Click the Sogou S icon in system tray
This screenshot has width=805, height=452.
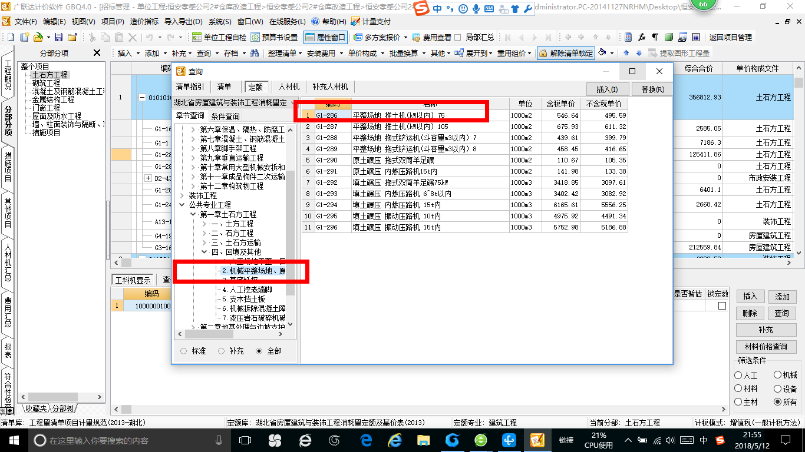click(x=720, y=440)
